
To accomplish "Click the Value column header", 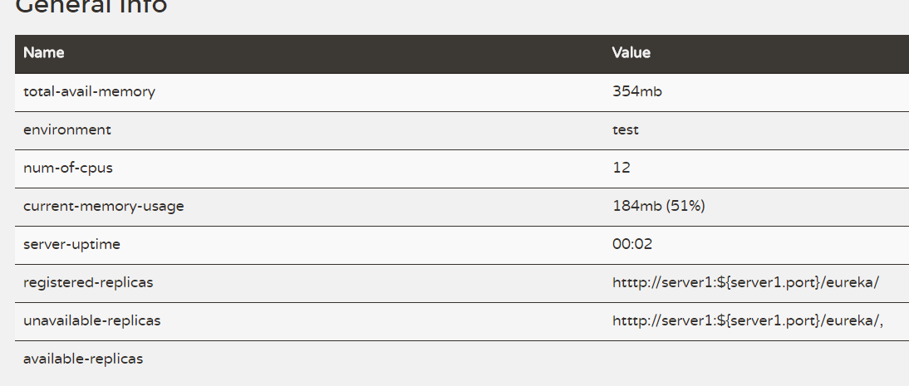I will [631, 53].
